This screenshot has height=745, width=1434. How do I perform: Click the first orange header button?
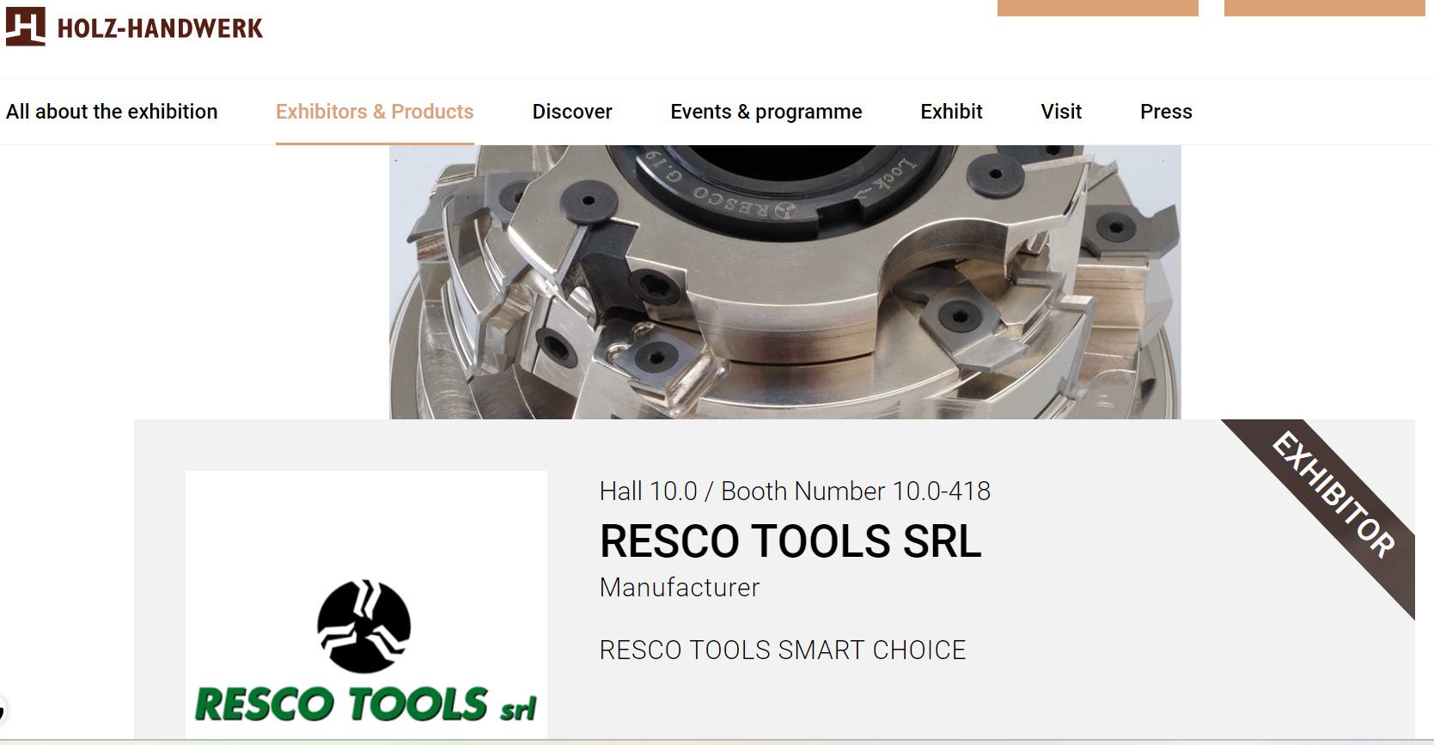pyautogui.click(x=1097, y=8)
